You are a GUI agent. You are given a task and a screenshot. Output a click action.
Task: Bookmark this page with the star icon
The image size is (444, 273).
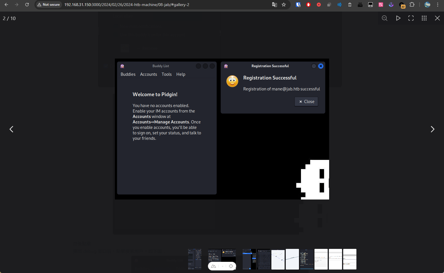click(x=284, y=5)
